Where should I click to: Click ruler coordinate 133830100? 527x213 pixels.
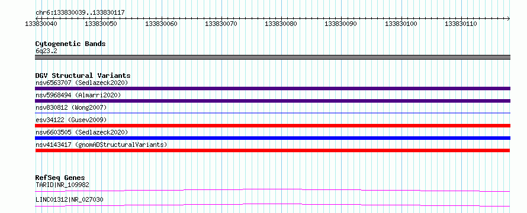coord(401,24)
